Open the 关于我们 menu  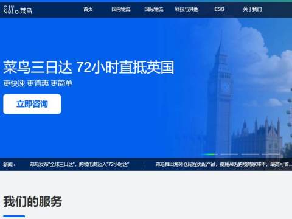click(252, 9)
